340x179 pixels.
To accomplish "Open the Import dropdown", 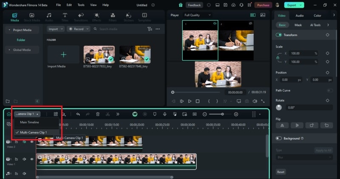I will point(56,29).
